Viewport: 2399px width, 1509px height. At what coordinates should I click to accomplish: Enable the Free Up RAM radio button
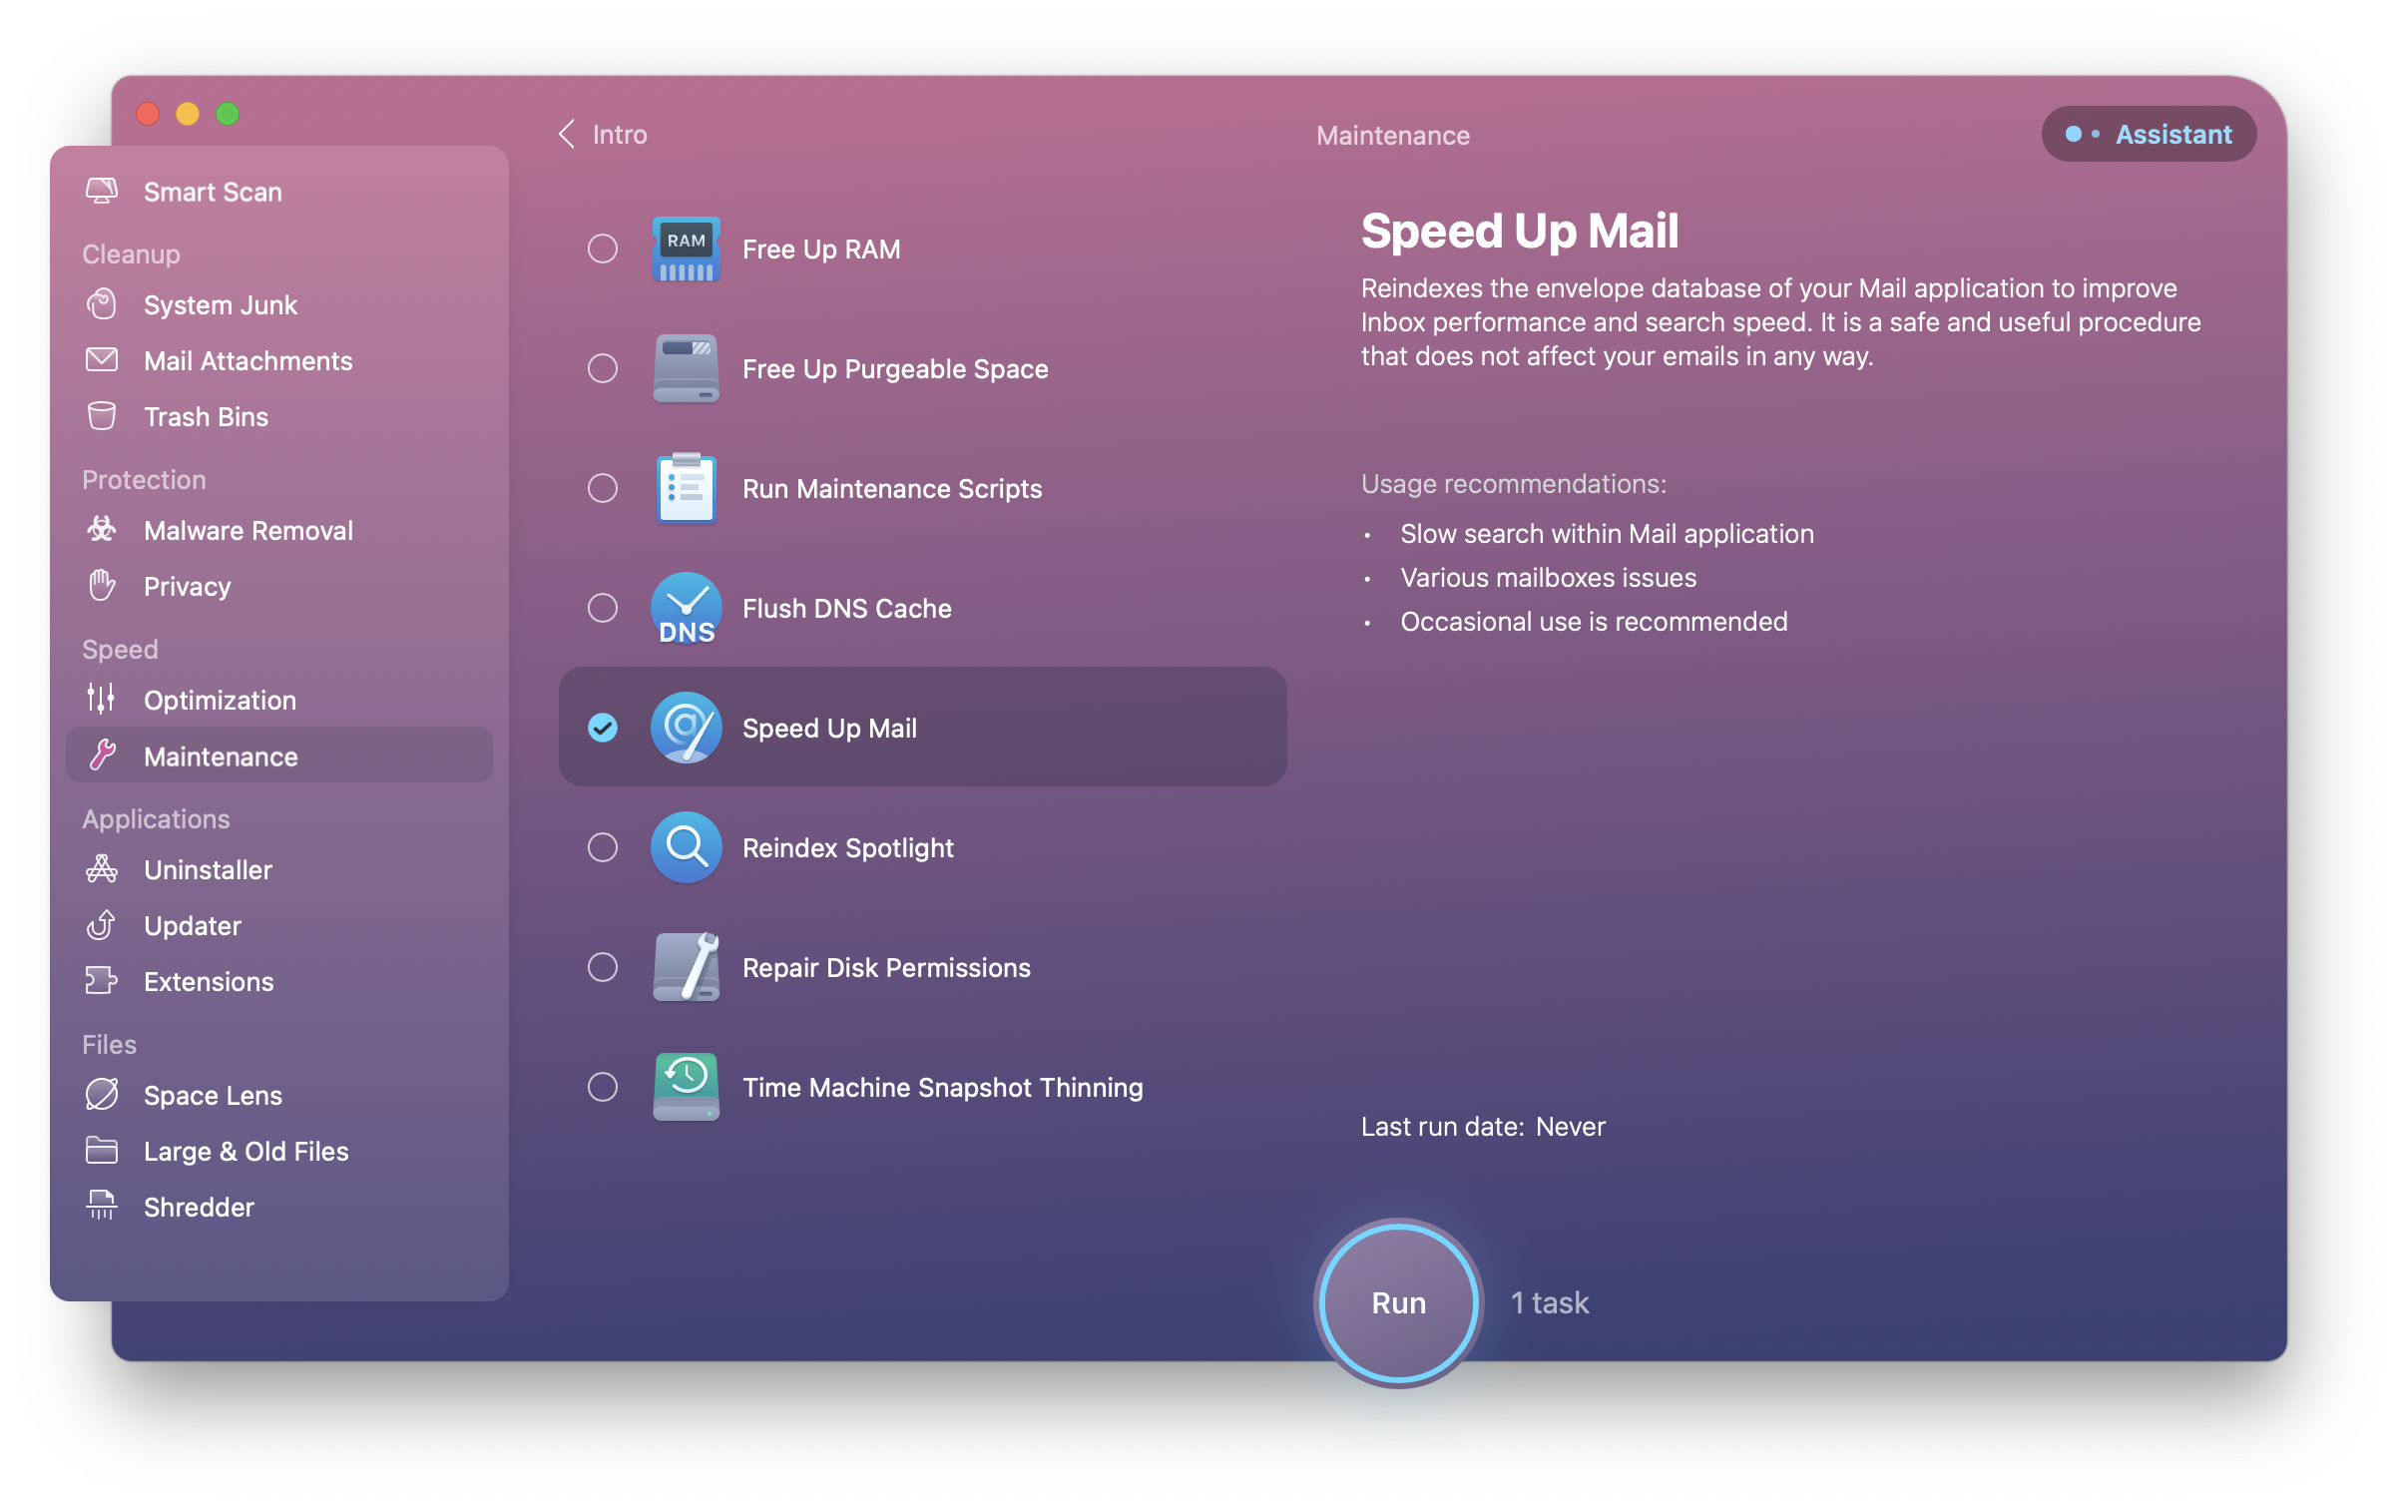point(603,249)
